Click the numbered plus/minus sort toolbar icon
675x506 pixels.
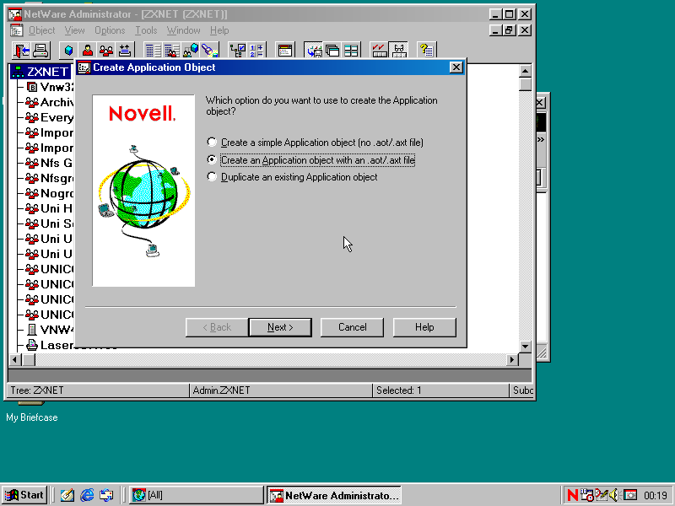coord(256,51)
